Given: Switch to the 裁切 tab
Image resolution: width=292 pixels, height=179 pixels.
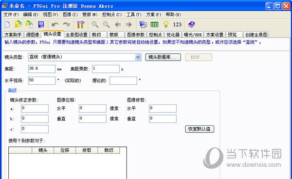Looking at the screenshot, I should (98, 35).
